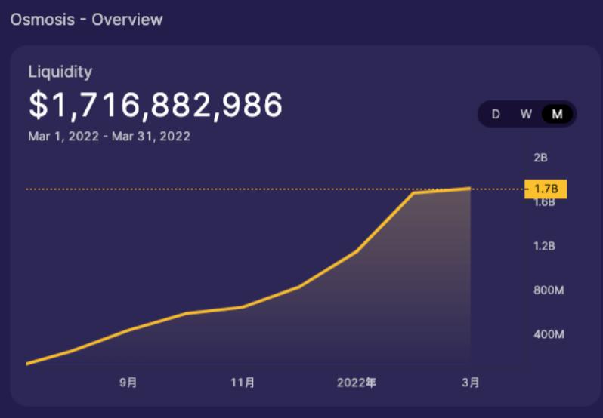603x418 pixels.
Task: Click the 800M y-axis label
Action: click(549, 290)
